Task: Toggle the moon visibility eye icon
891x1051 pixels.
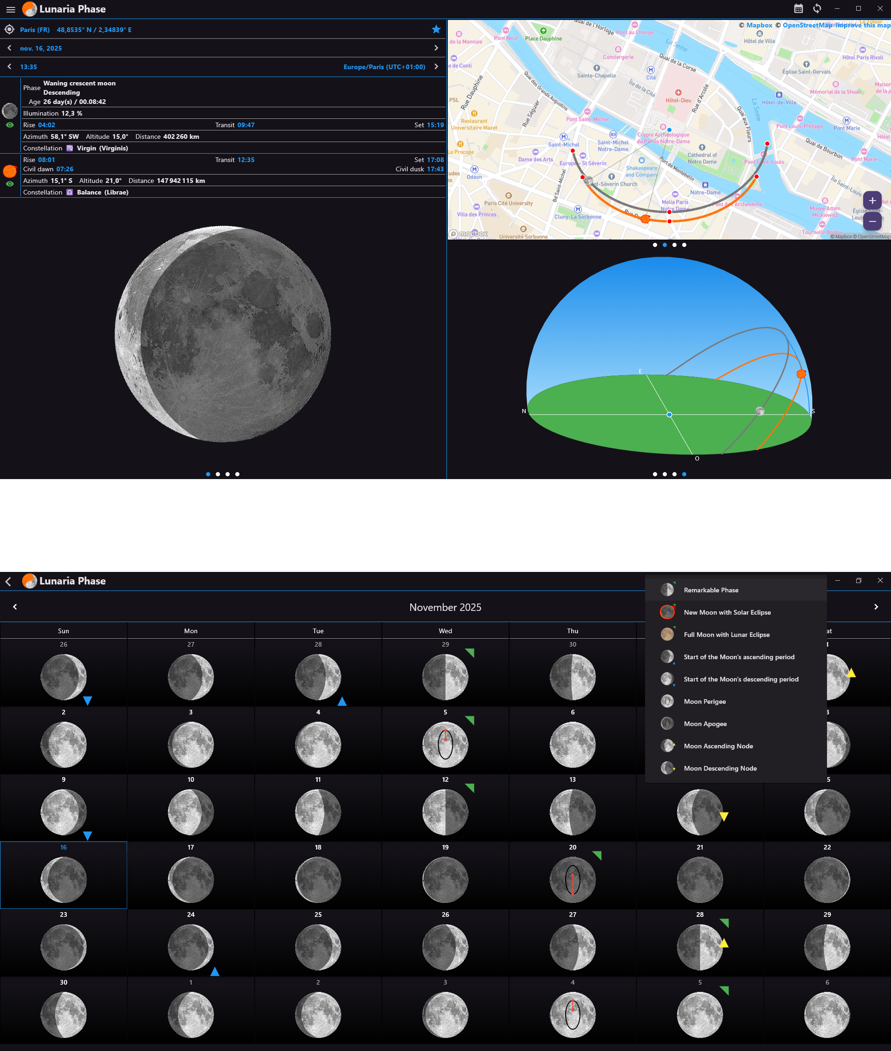Action: point(10,124)
